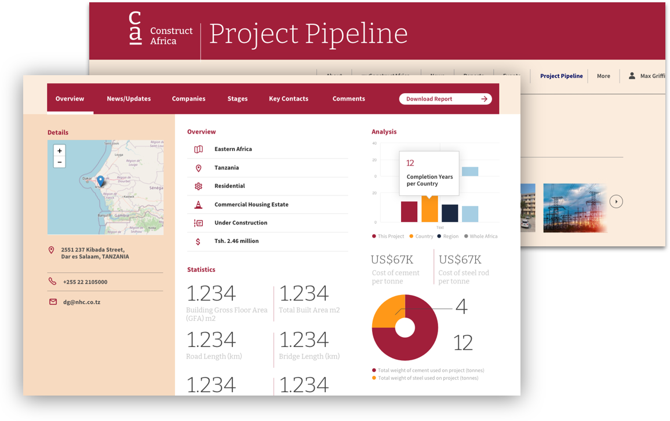Click the address location pin icon
The width and height of the screenshot is (670, 421).
point(52,250)
